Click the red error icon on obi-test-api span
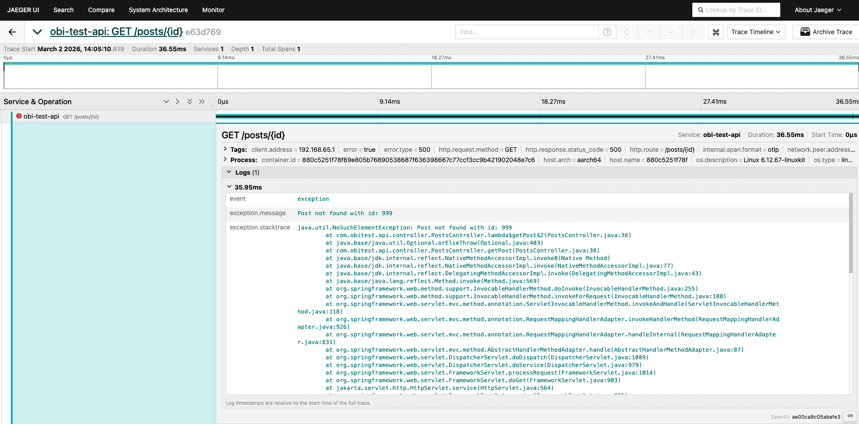The width and height of the screenshot is (859, 424). pos(19,116)
